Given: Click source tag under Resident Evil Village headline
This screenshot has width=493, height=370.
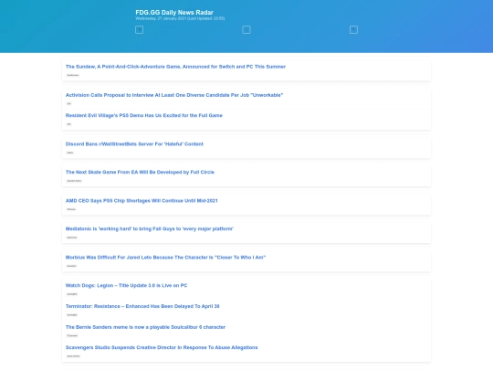Looking at the screenshot, I should click(68, 124).
